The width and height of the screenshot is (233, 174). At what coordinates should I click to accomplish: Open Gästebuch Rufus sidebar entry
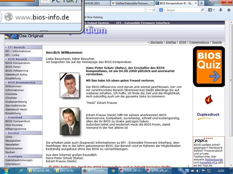coord(16,75)
